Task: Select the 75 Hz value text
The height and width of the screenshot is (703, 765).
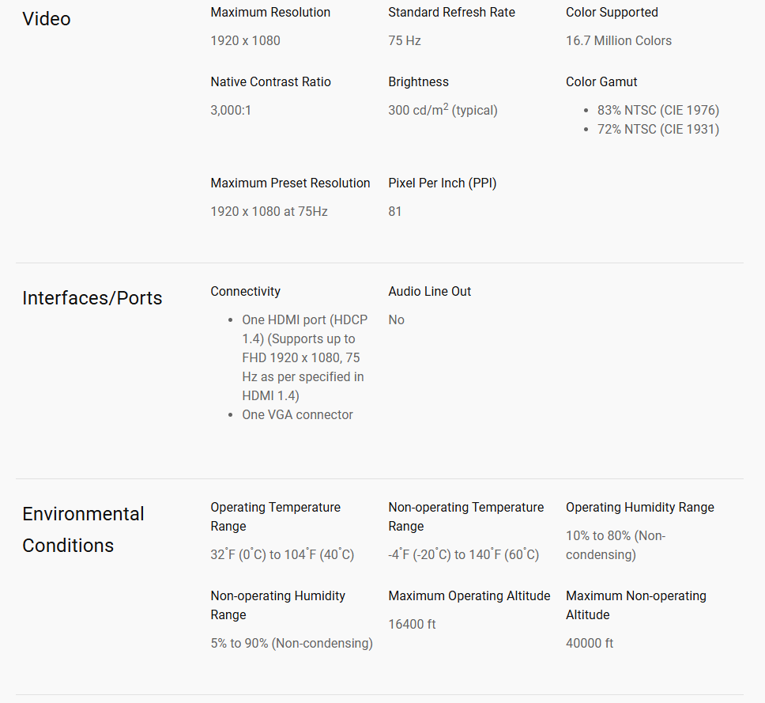Action: 405,40
